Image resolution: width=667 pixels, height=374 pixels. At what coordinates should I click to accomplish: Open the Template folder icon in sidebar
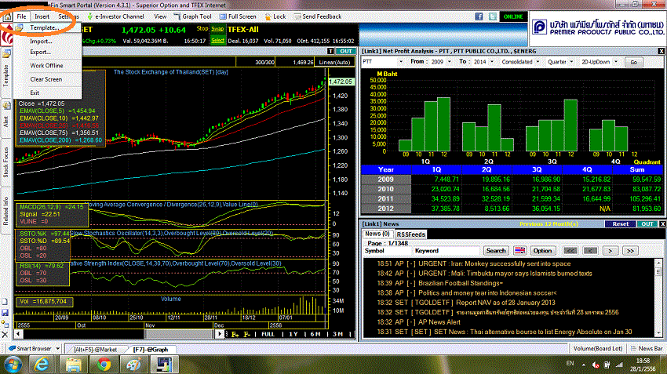point(6,54)
